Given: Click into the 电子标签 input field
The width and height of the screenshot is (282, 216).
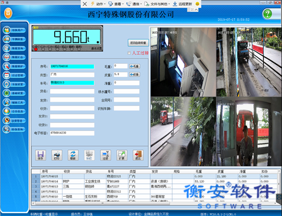Looking at the screenshot, I should pos(72,133).
